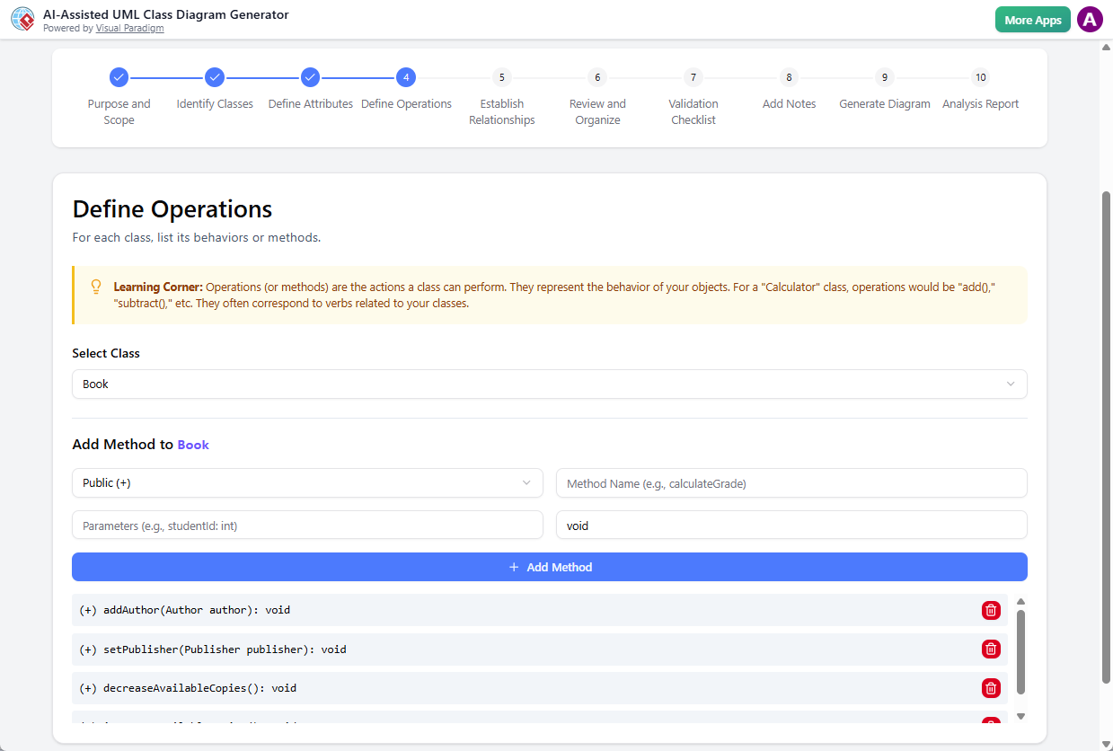Viewport: 1113px width, 751px height.
Task: Click the Method Name input field
Action: [x=791, y=482]
